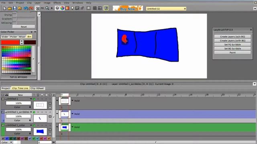
Task: Open the Clip: XSheet tab
Action: pyautogui.click(x=37, y=88)
